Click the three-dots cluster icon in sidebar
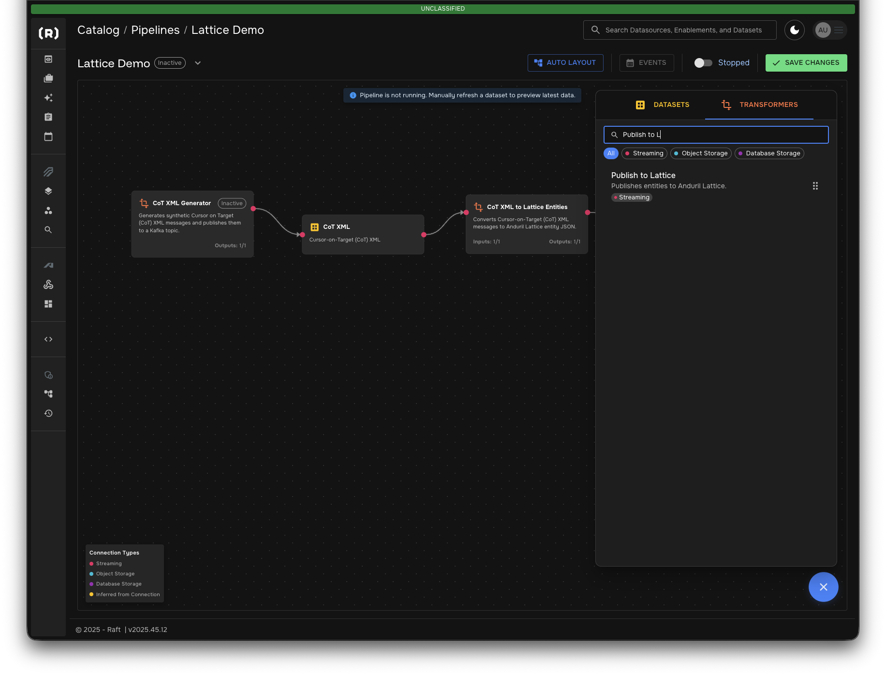Viewport: 886px width, 676px height. (48, 210)
